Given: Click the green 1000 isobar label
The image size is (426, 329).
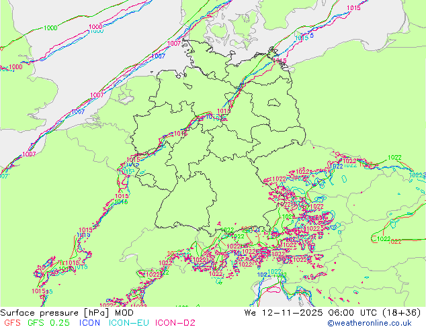Looking at the screenshot, I should click(50, 28).
